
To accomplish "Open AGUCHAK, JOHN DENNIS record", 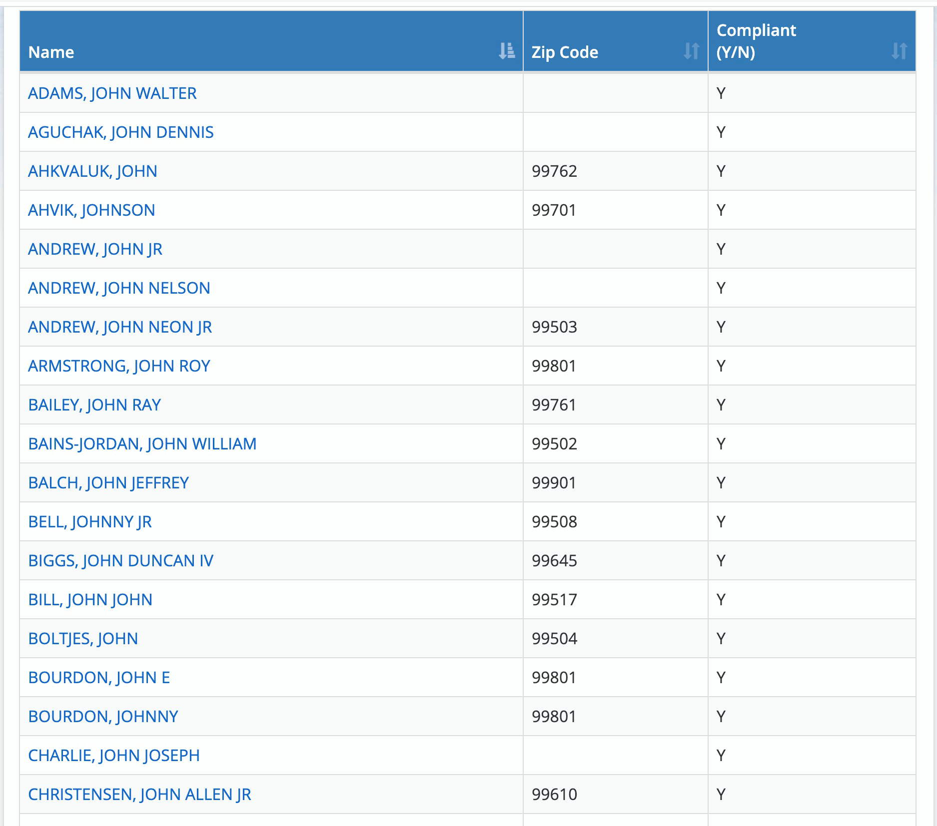I will coord(121,132).
